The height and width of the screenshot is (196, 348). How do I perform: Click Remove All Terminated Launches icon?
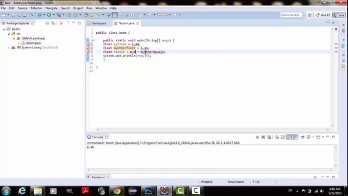point(269,137)
